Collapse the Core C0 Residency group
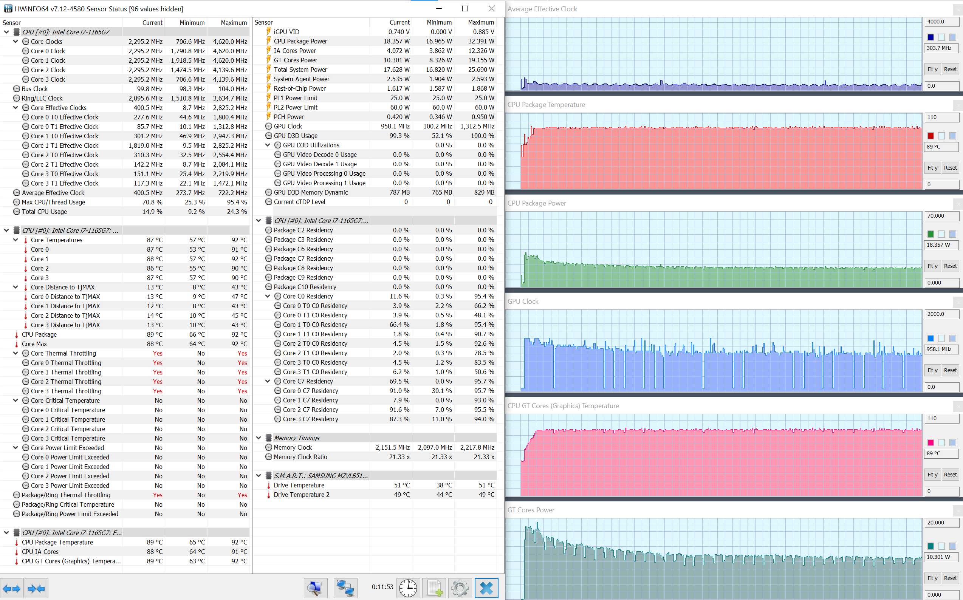This screenshot has width=963, height=600. 268,296
